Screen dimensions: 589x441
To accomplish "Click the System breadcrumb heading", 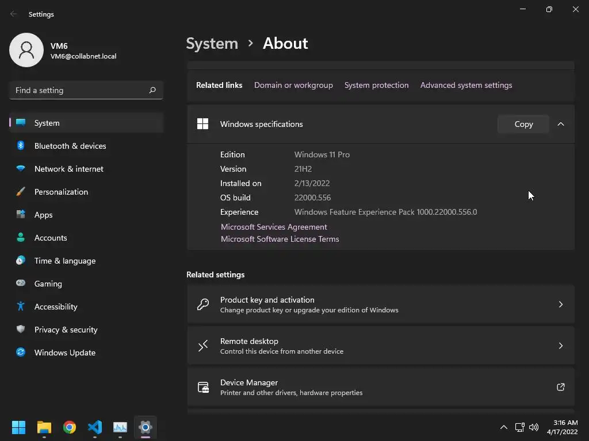I will click(x=212, y=44).
